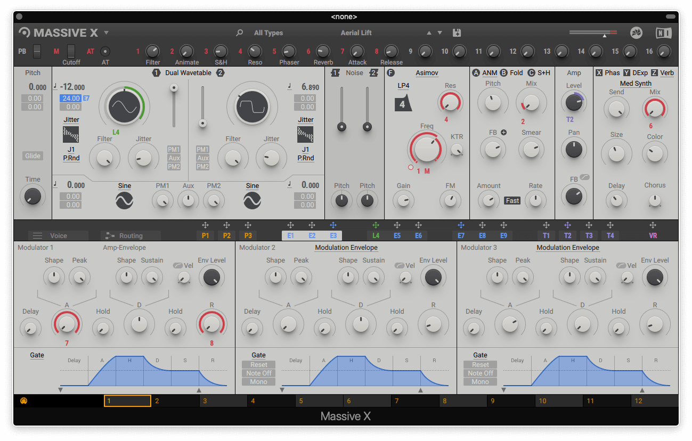
Task: Toggle Mono in the Modulator 2 gate options
Action: click(258, 382)
